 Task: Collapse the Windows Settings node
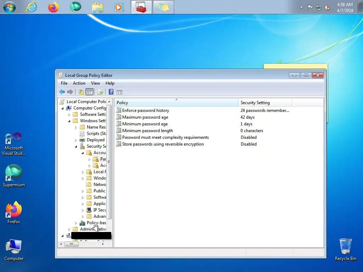click(69, 121)
